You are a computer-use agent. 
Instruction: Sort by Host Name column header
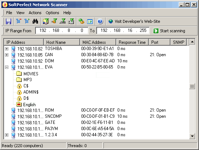62,42
